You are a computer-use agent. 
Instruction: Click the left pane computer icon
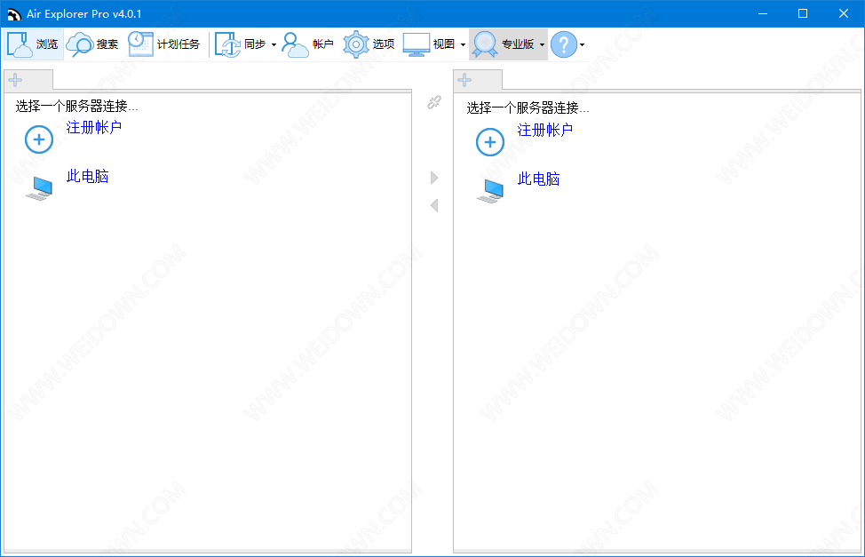(x=39, y=187)
